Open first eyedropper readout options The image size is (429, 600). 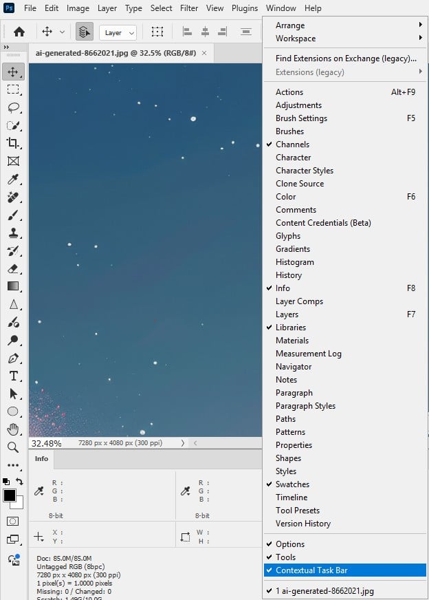[39, 491]
